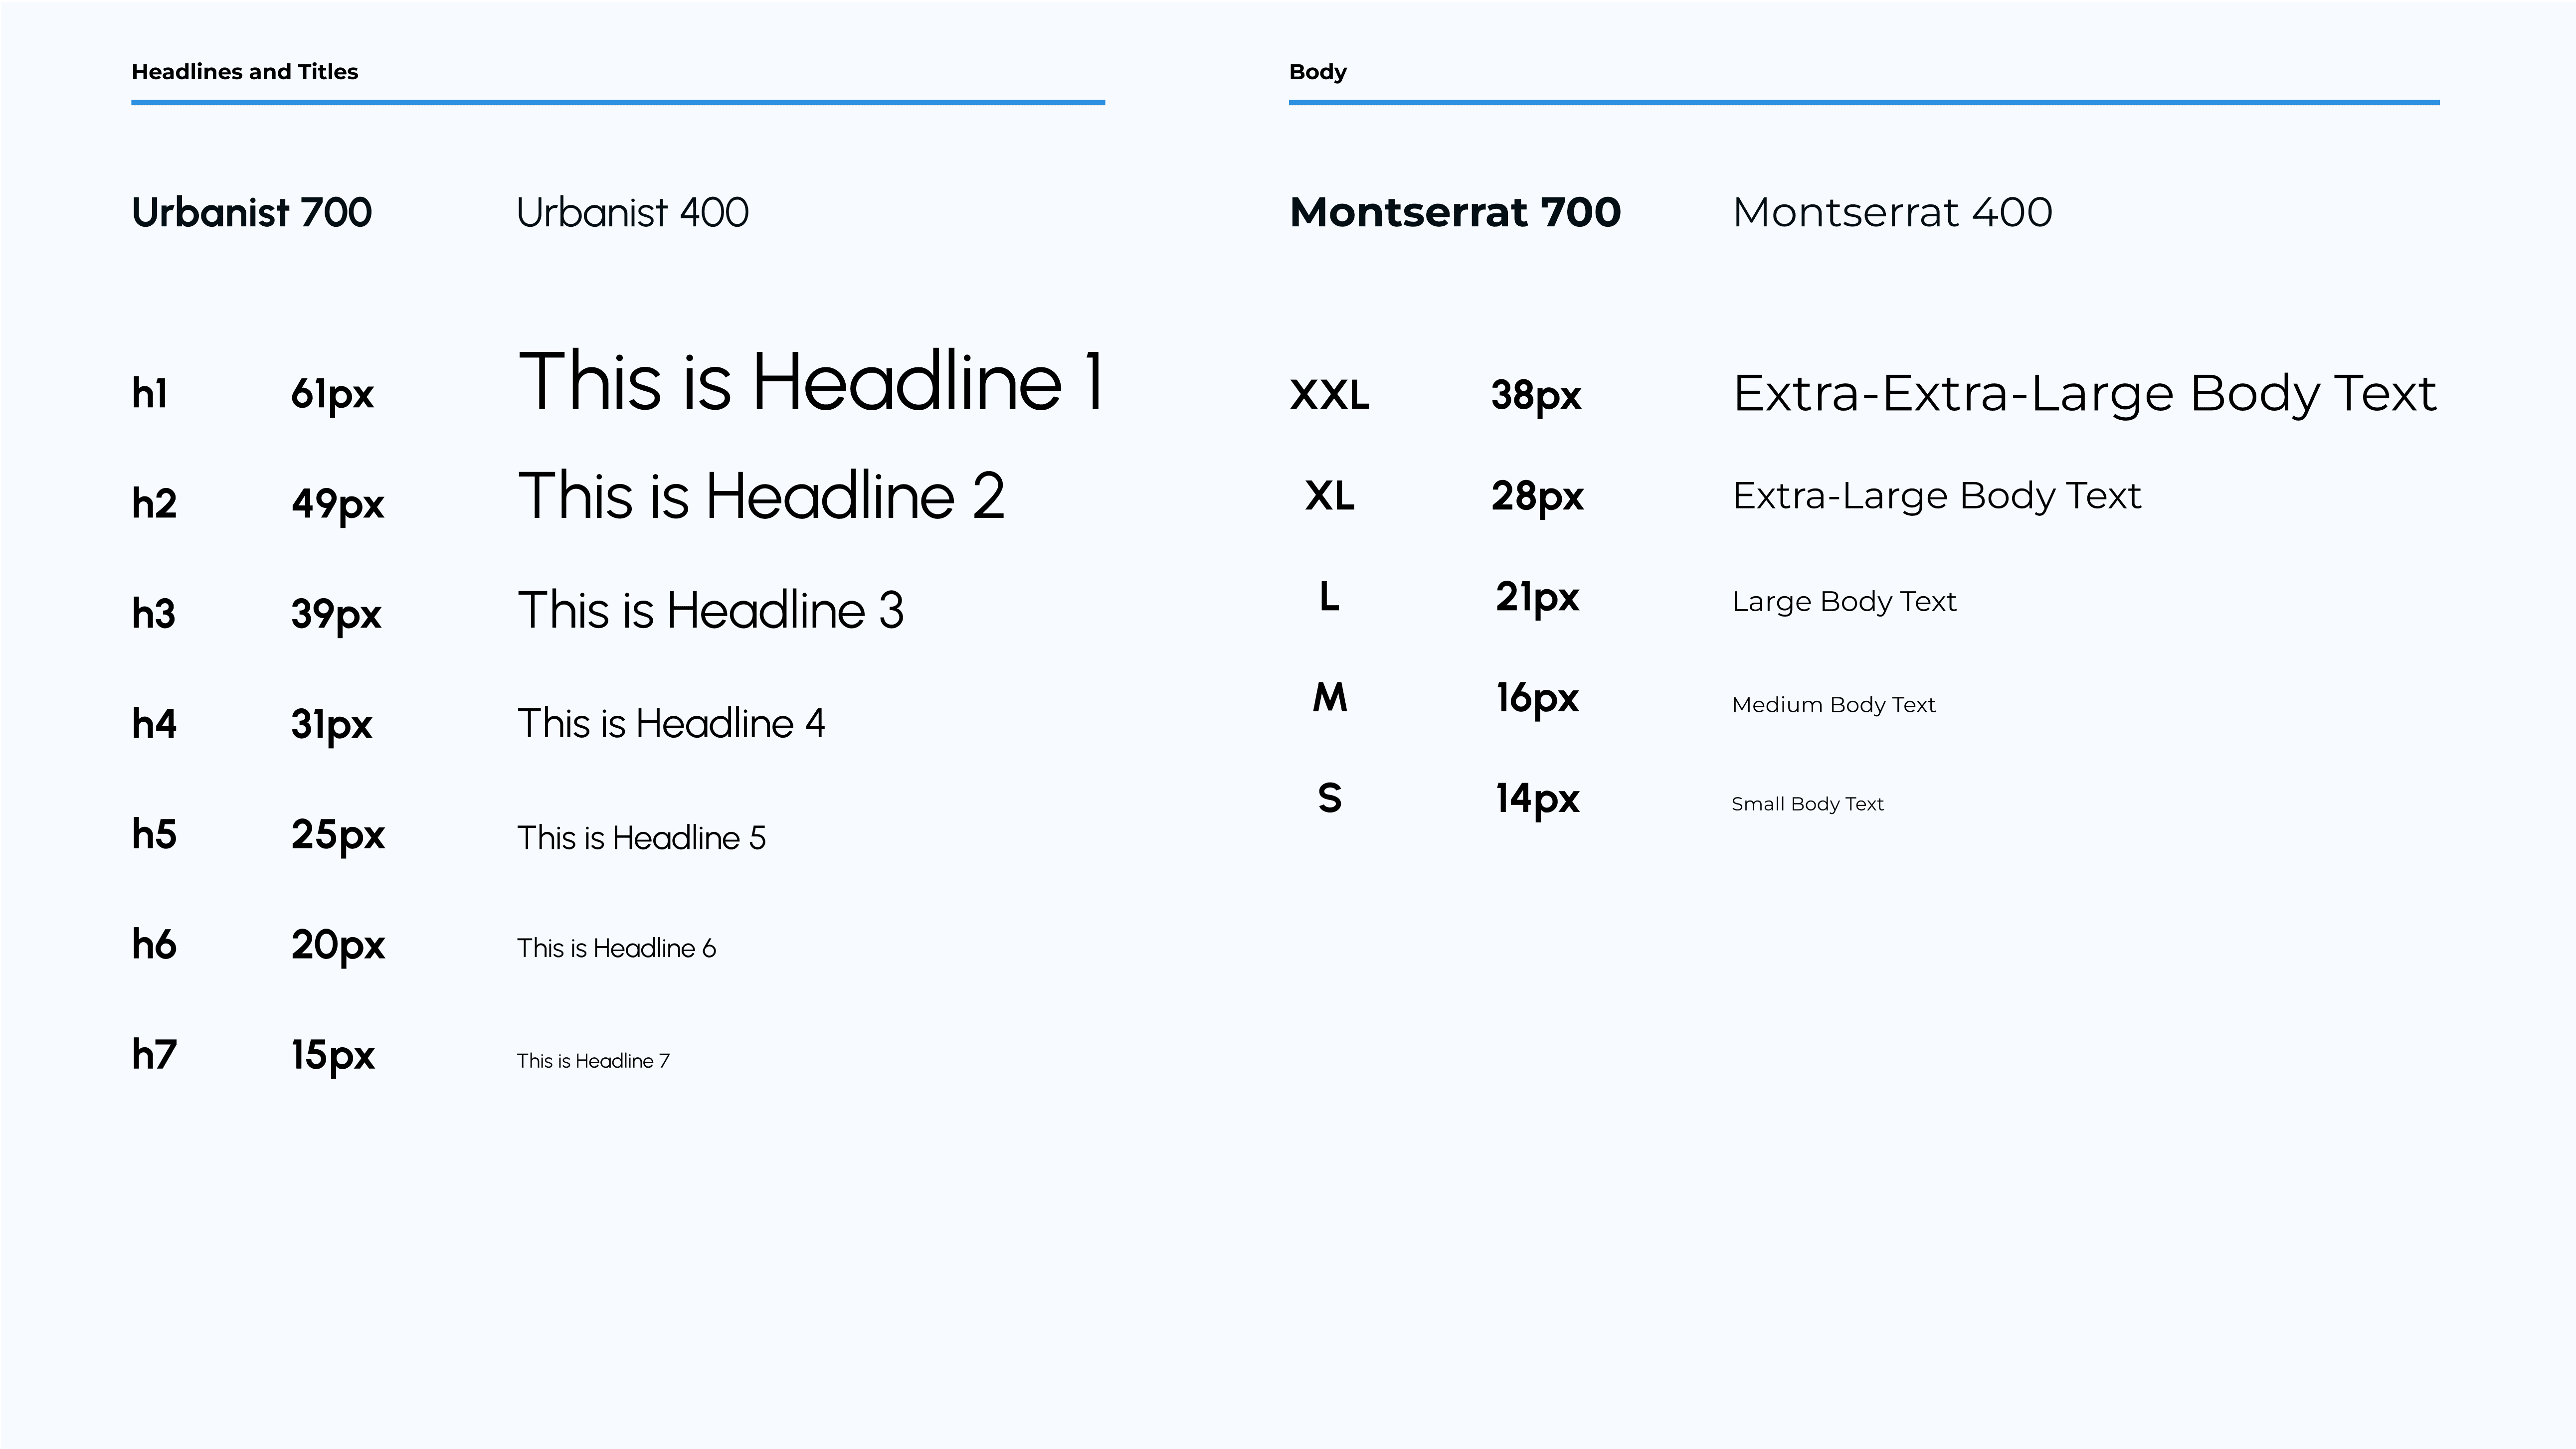The width and height of the screenshot is (2576, 1449).
Task: Select the 'This is Headline 1' text
Action: tap(810, 383)
